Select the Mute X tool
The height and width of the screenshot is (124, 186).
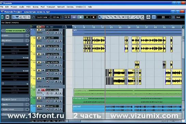click(x=123, y=17)
